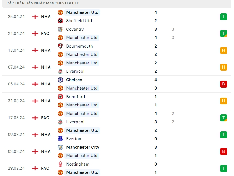Click the FAC competition label on 21.04.24
The width and height of the screenshot is (234, 176).
pos(45,33)
